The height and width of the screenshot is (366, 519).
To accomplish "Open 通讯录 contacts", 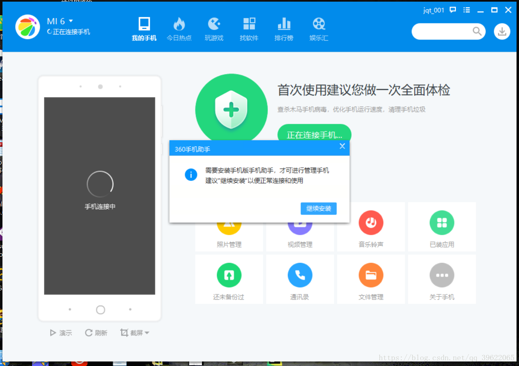I will pyautogui.click(x=300, y=279).
